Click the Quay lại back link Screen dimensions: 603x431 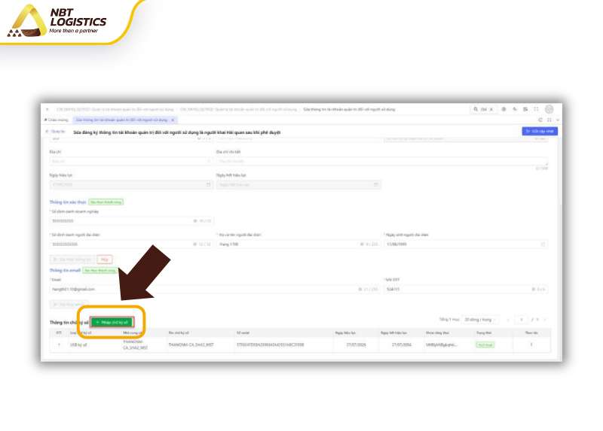coord(56,132)
